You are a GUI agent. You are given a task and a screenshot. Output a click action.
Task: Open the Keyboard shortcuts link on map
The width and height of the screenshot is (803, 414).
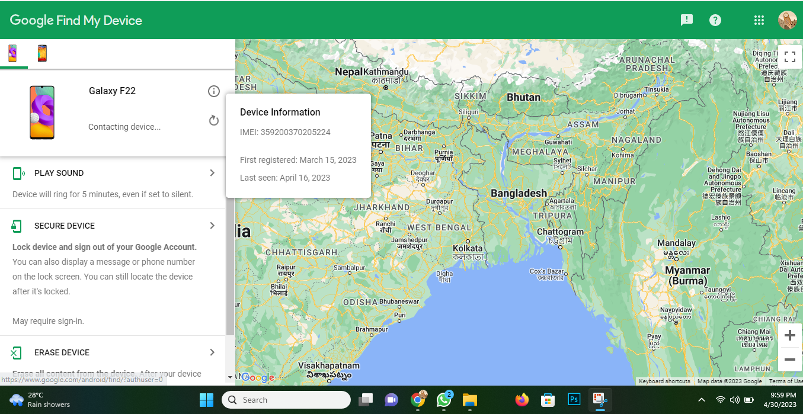664,381
